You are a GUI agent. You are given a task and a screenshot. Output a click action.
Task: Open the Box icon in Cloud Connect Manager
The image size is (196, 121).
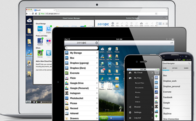[x=40, y=29]
